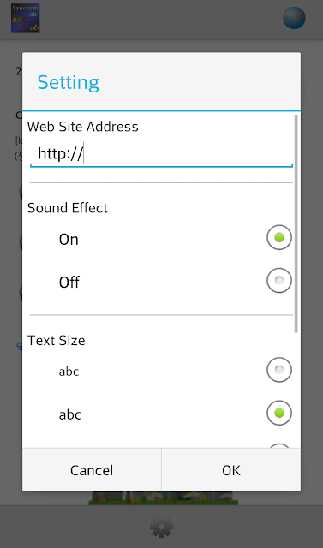This screenshot has height=548, width=323.
Task: Tap the medium "abc" text size label
Action: 70,414
